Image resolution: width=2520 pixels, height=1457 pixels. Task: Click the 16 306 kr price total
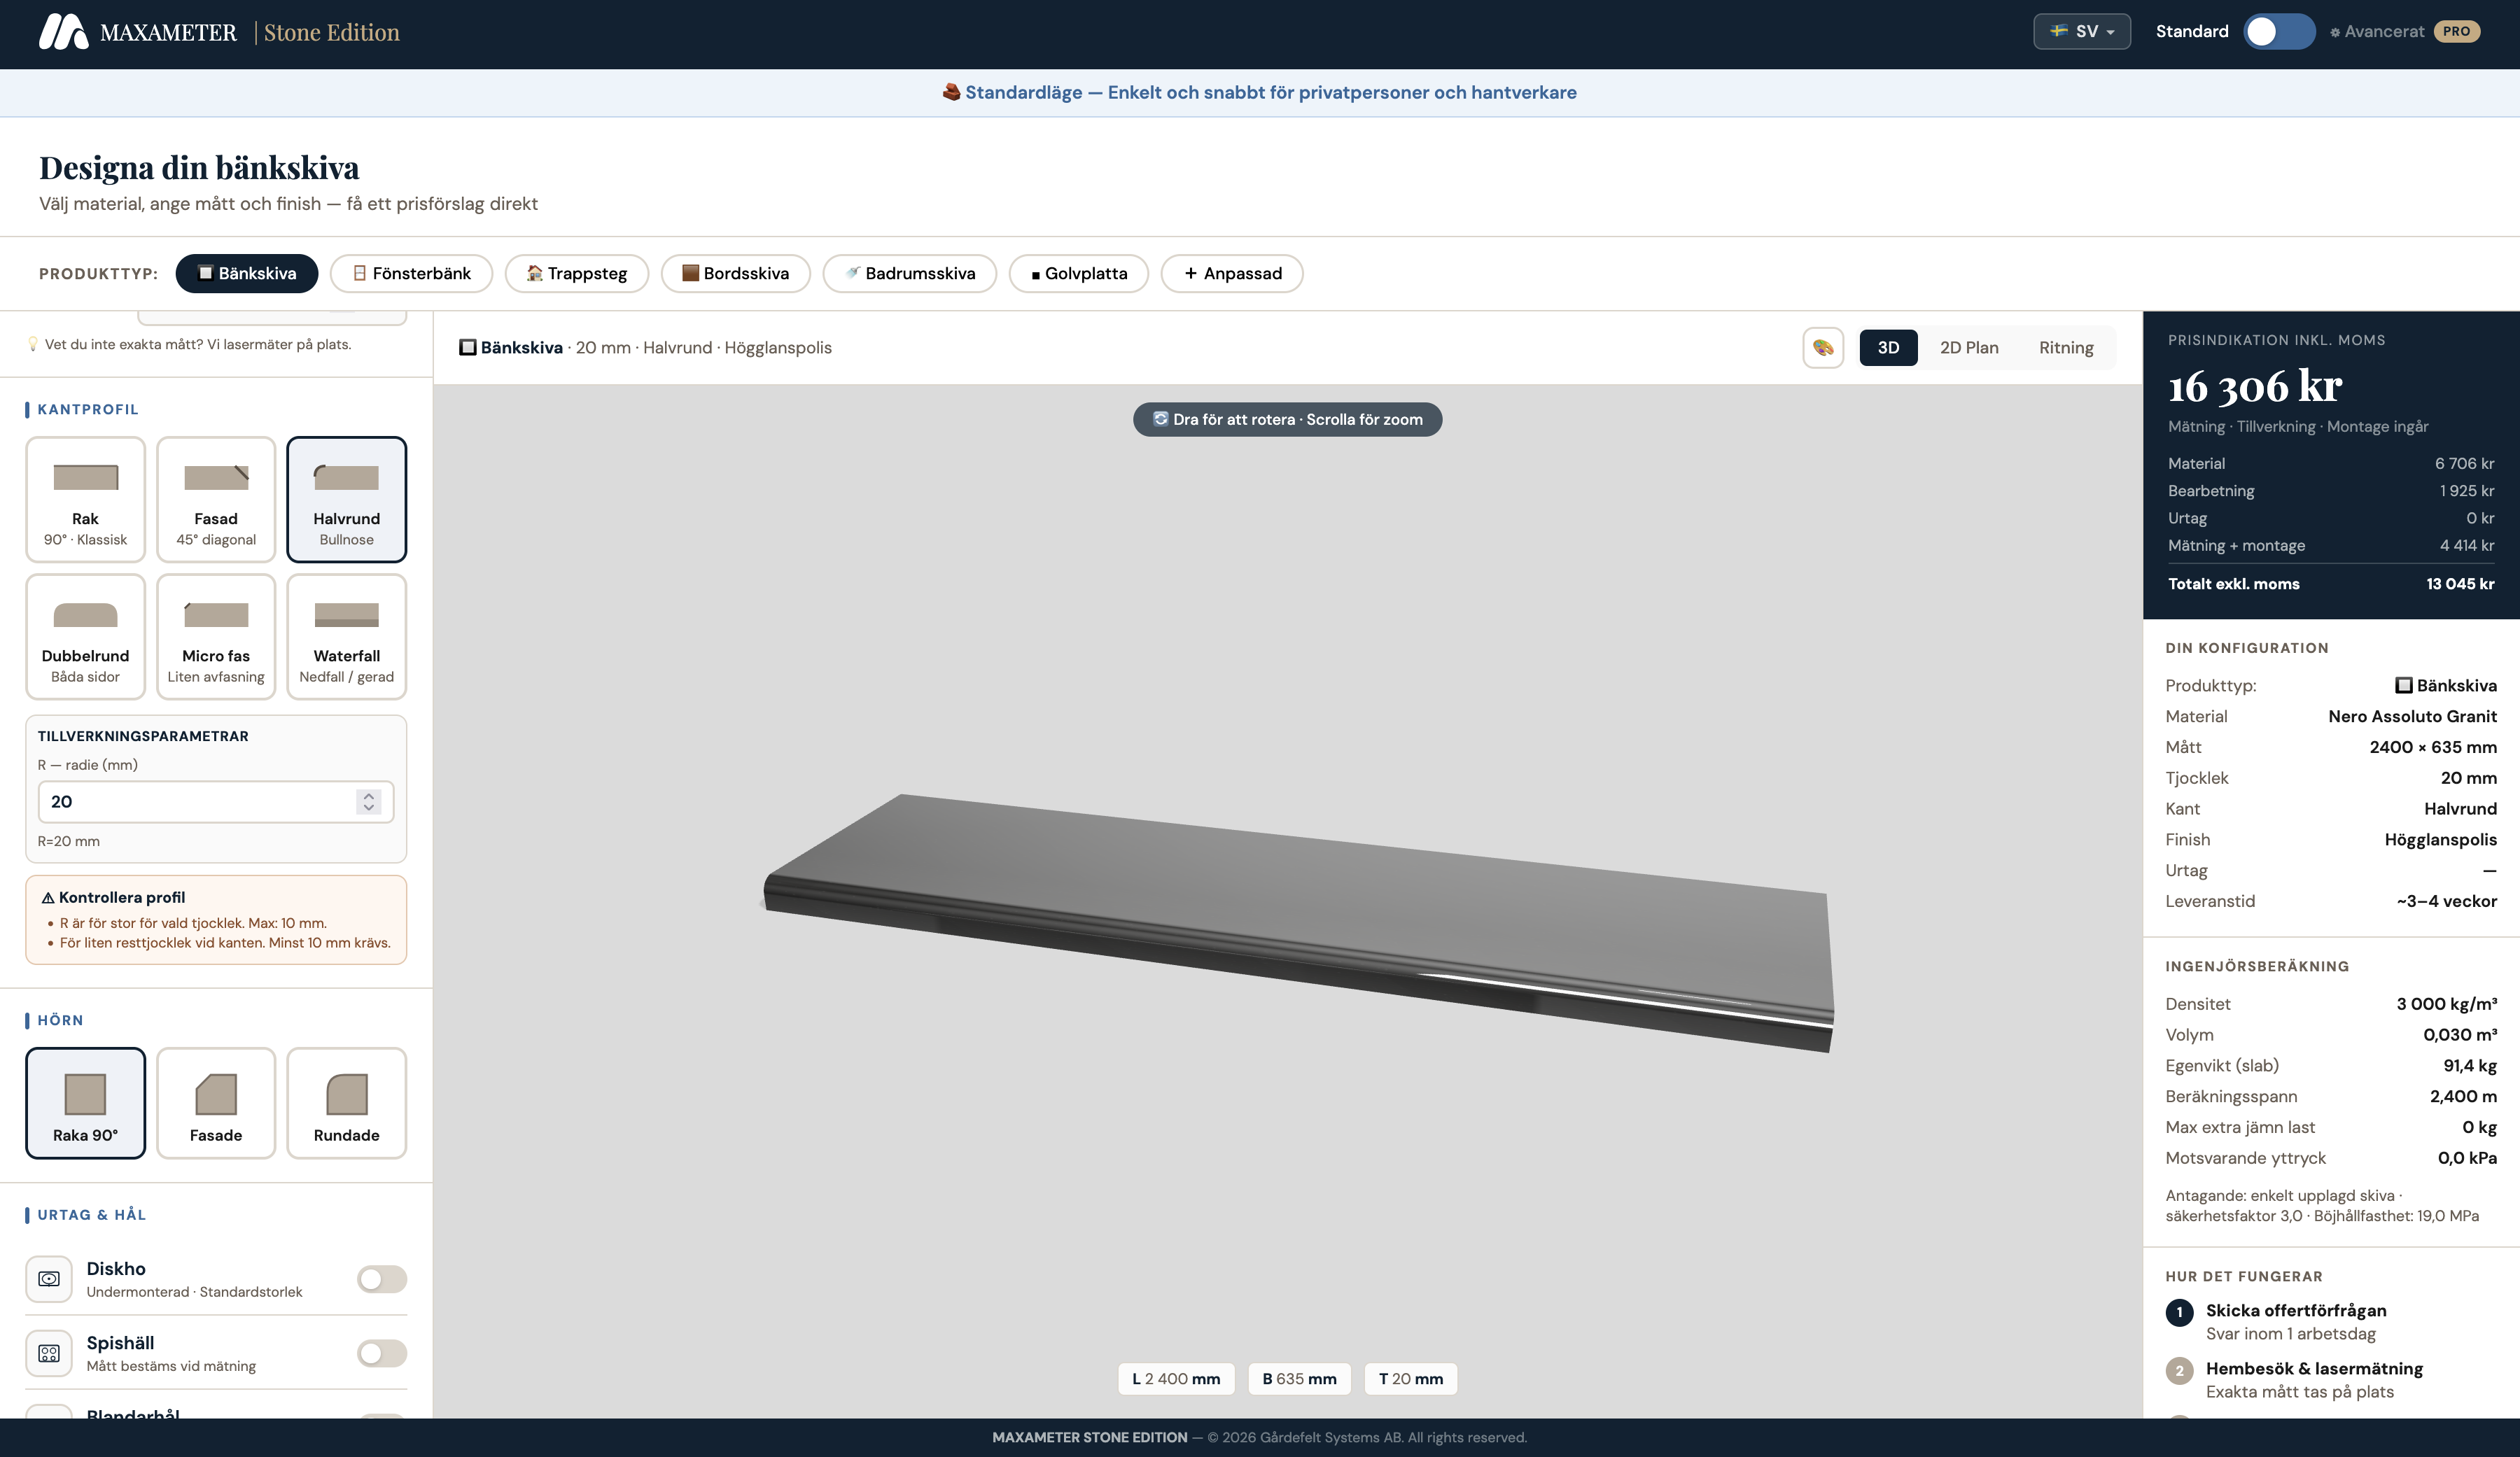2255,386
